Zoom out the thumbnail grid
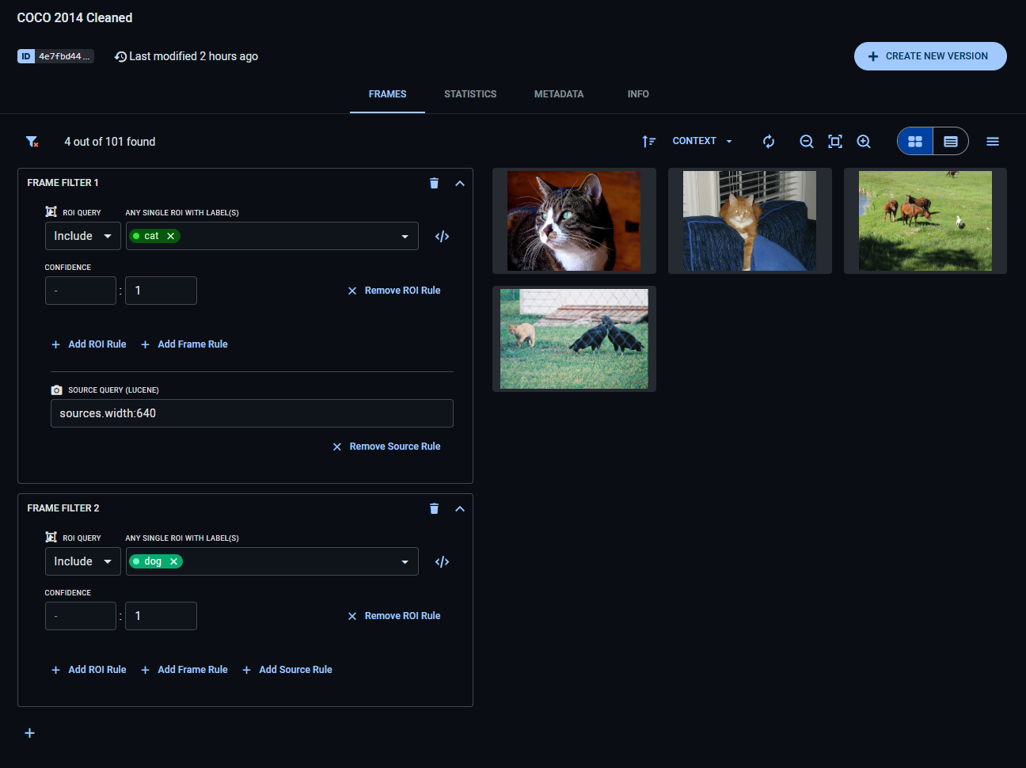This screenshot has height=768, width=1026. [806, 141]
